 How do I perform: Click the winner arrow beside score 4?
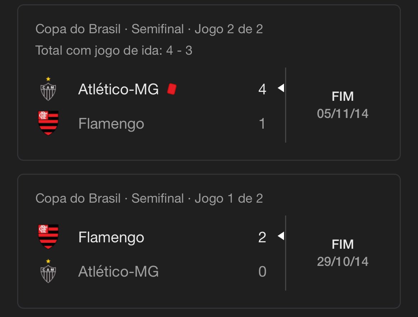point(281,88)
